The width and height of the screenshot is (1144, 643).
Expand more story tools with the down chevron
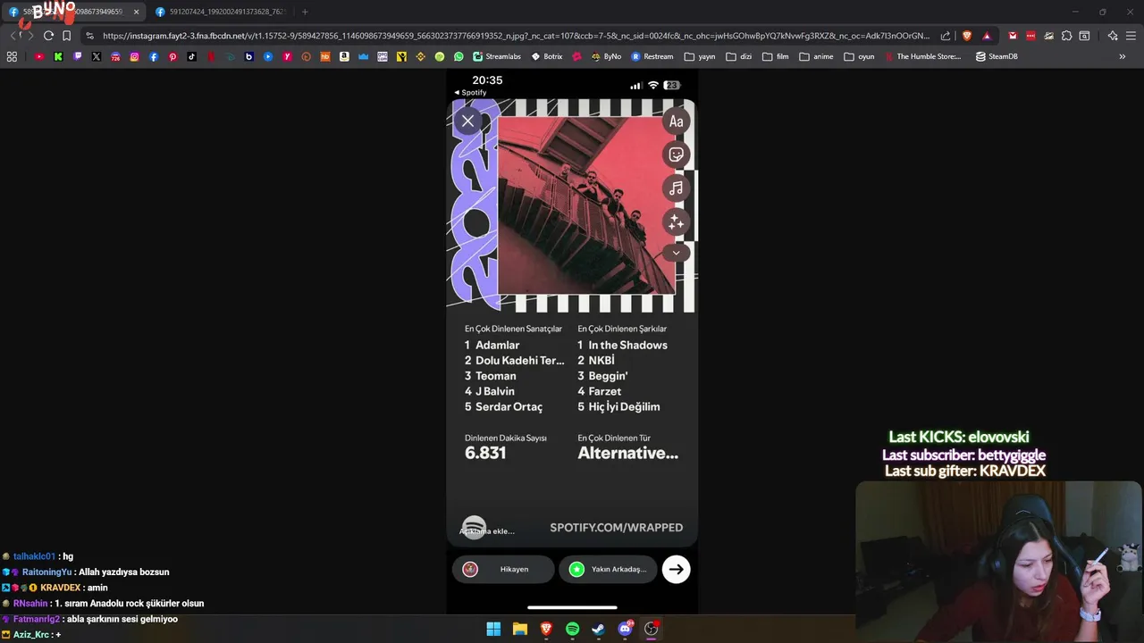(677, 253)
